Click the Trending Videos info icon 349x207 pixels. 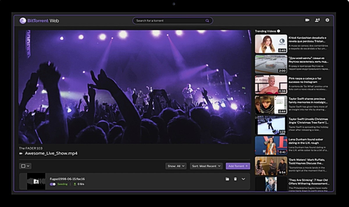[279, 31]
